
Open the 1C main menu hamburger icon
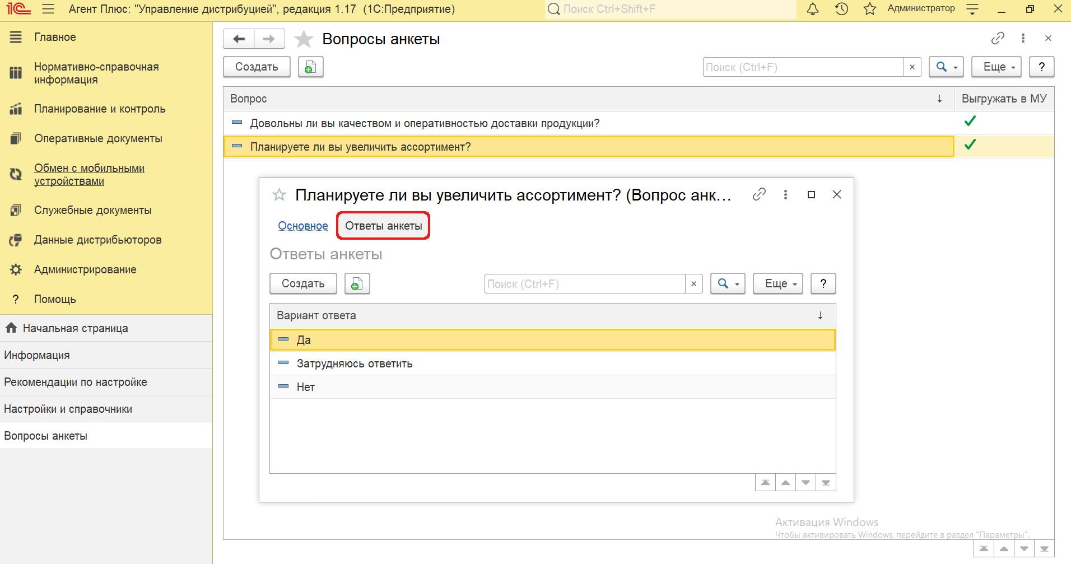48,9
